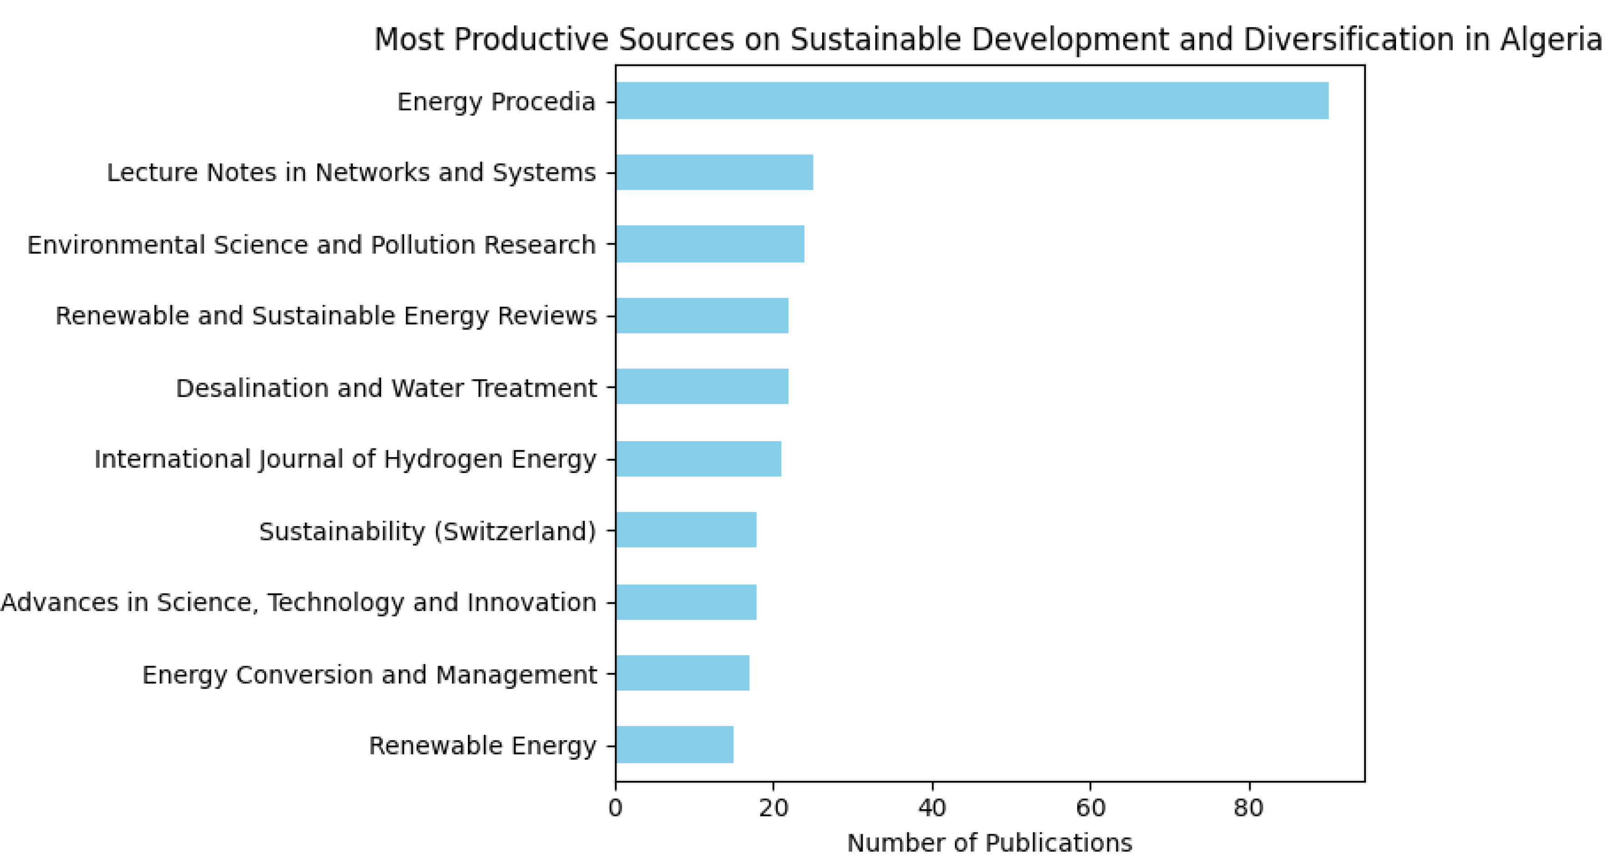1617x866 pixels.
Task: Click the Renewable Energy bar
Action: (x=674, y=745)
